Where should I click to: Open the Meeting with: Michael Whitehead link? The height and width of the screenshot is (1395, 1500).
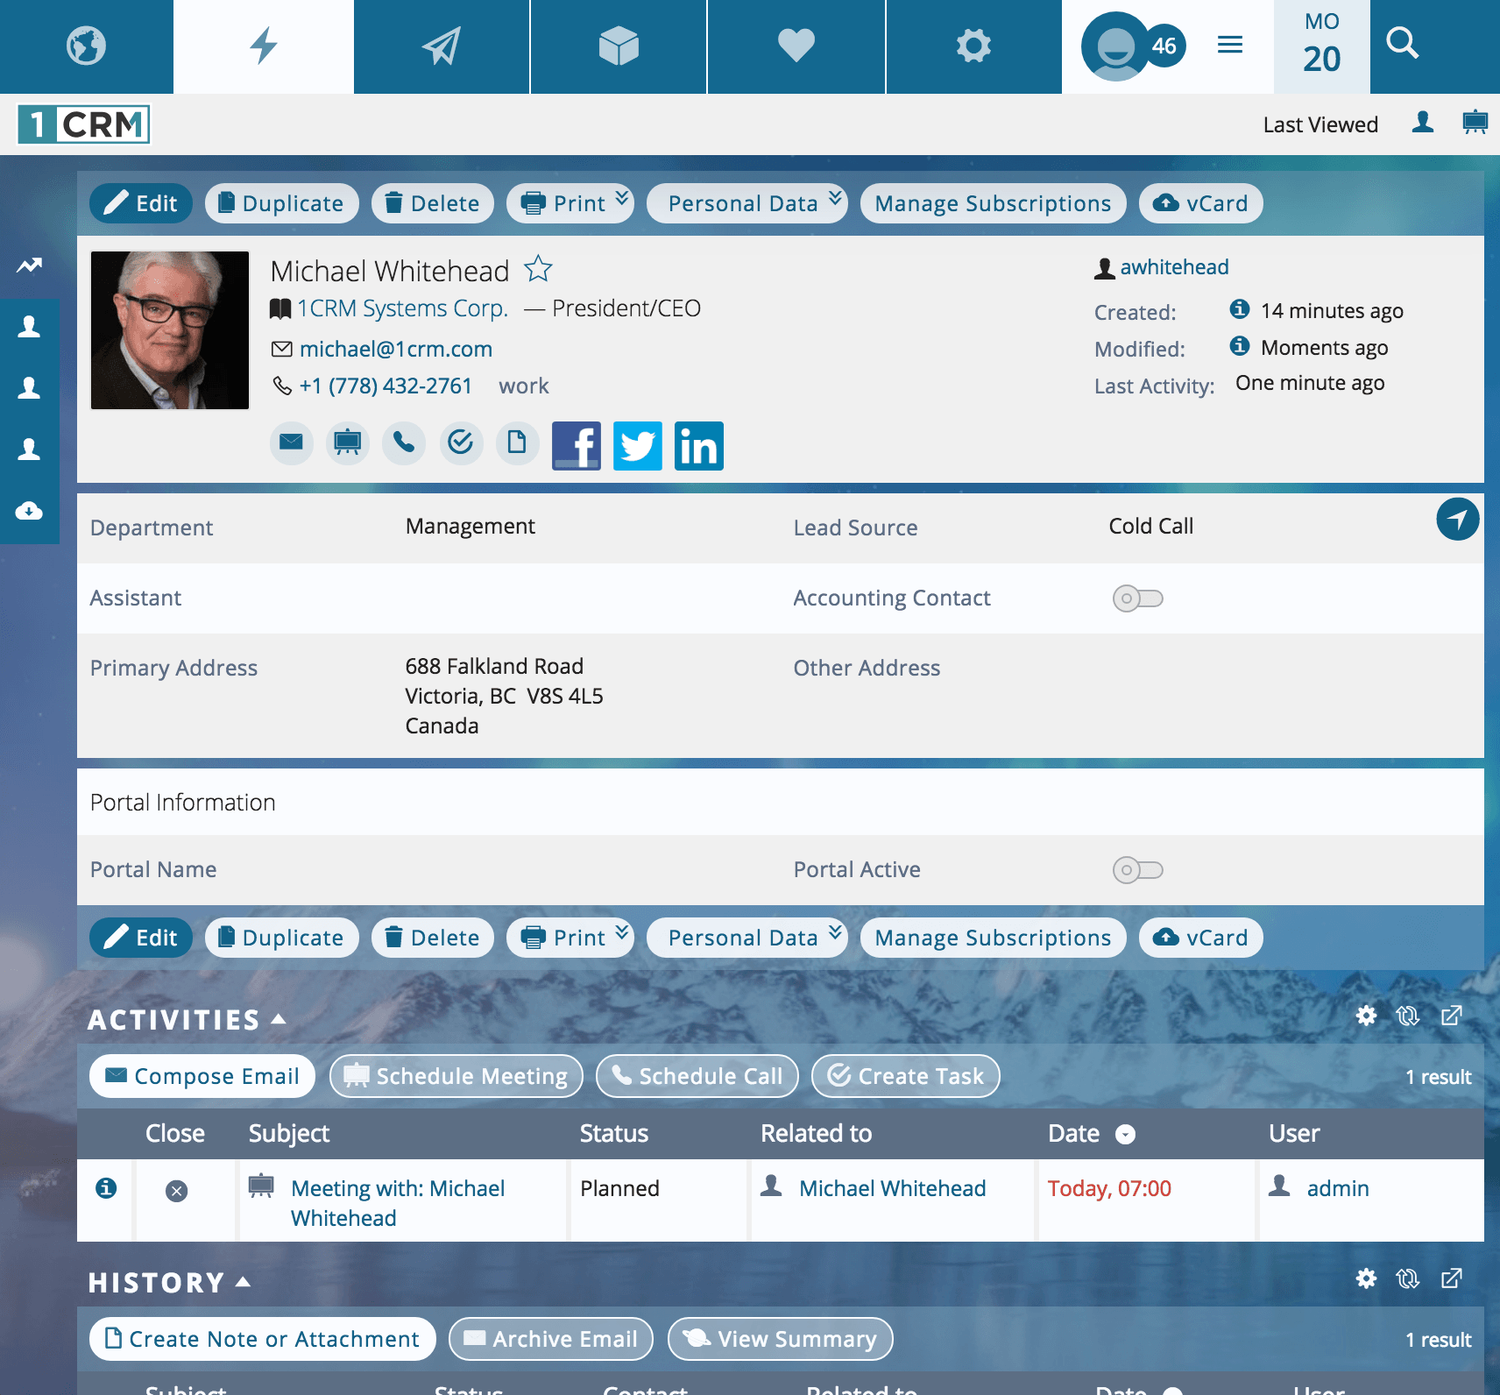(398, 1203)
